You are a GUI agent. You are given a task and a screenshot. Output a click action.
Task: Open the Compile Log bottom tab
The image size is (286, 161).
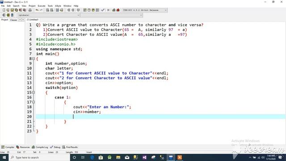(40, 147)
